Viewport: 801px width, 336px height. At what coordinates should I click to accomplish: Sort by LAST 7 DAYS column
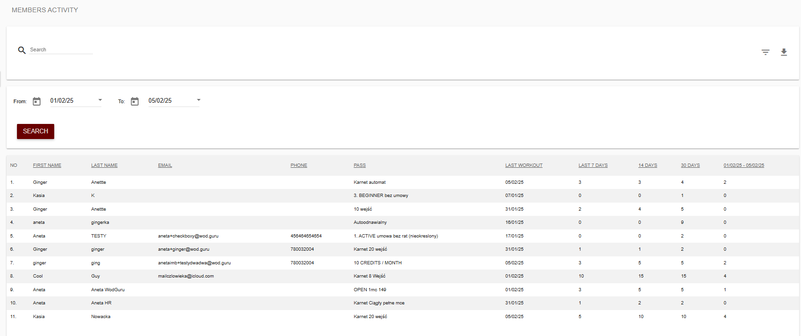(x=593, y=165)
